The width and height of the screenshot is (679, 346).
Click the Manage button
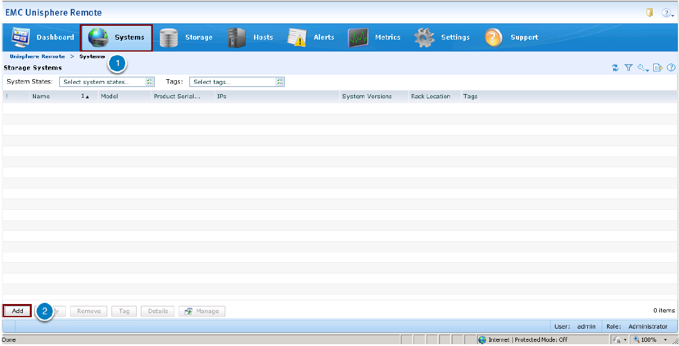tap(202, 311)
